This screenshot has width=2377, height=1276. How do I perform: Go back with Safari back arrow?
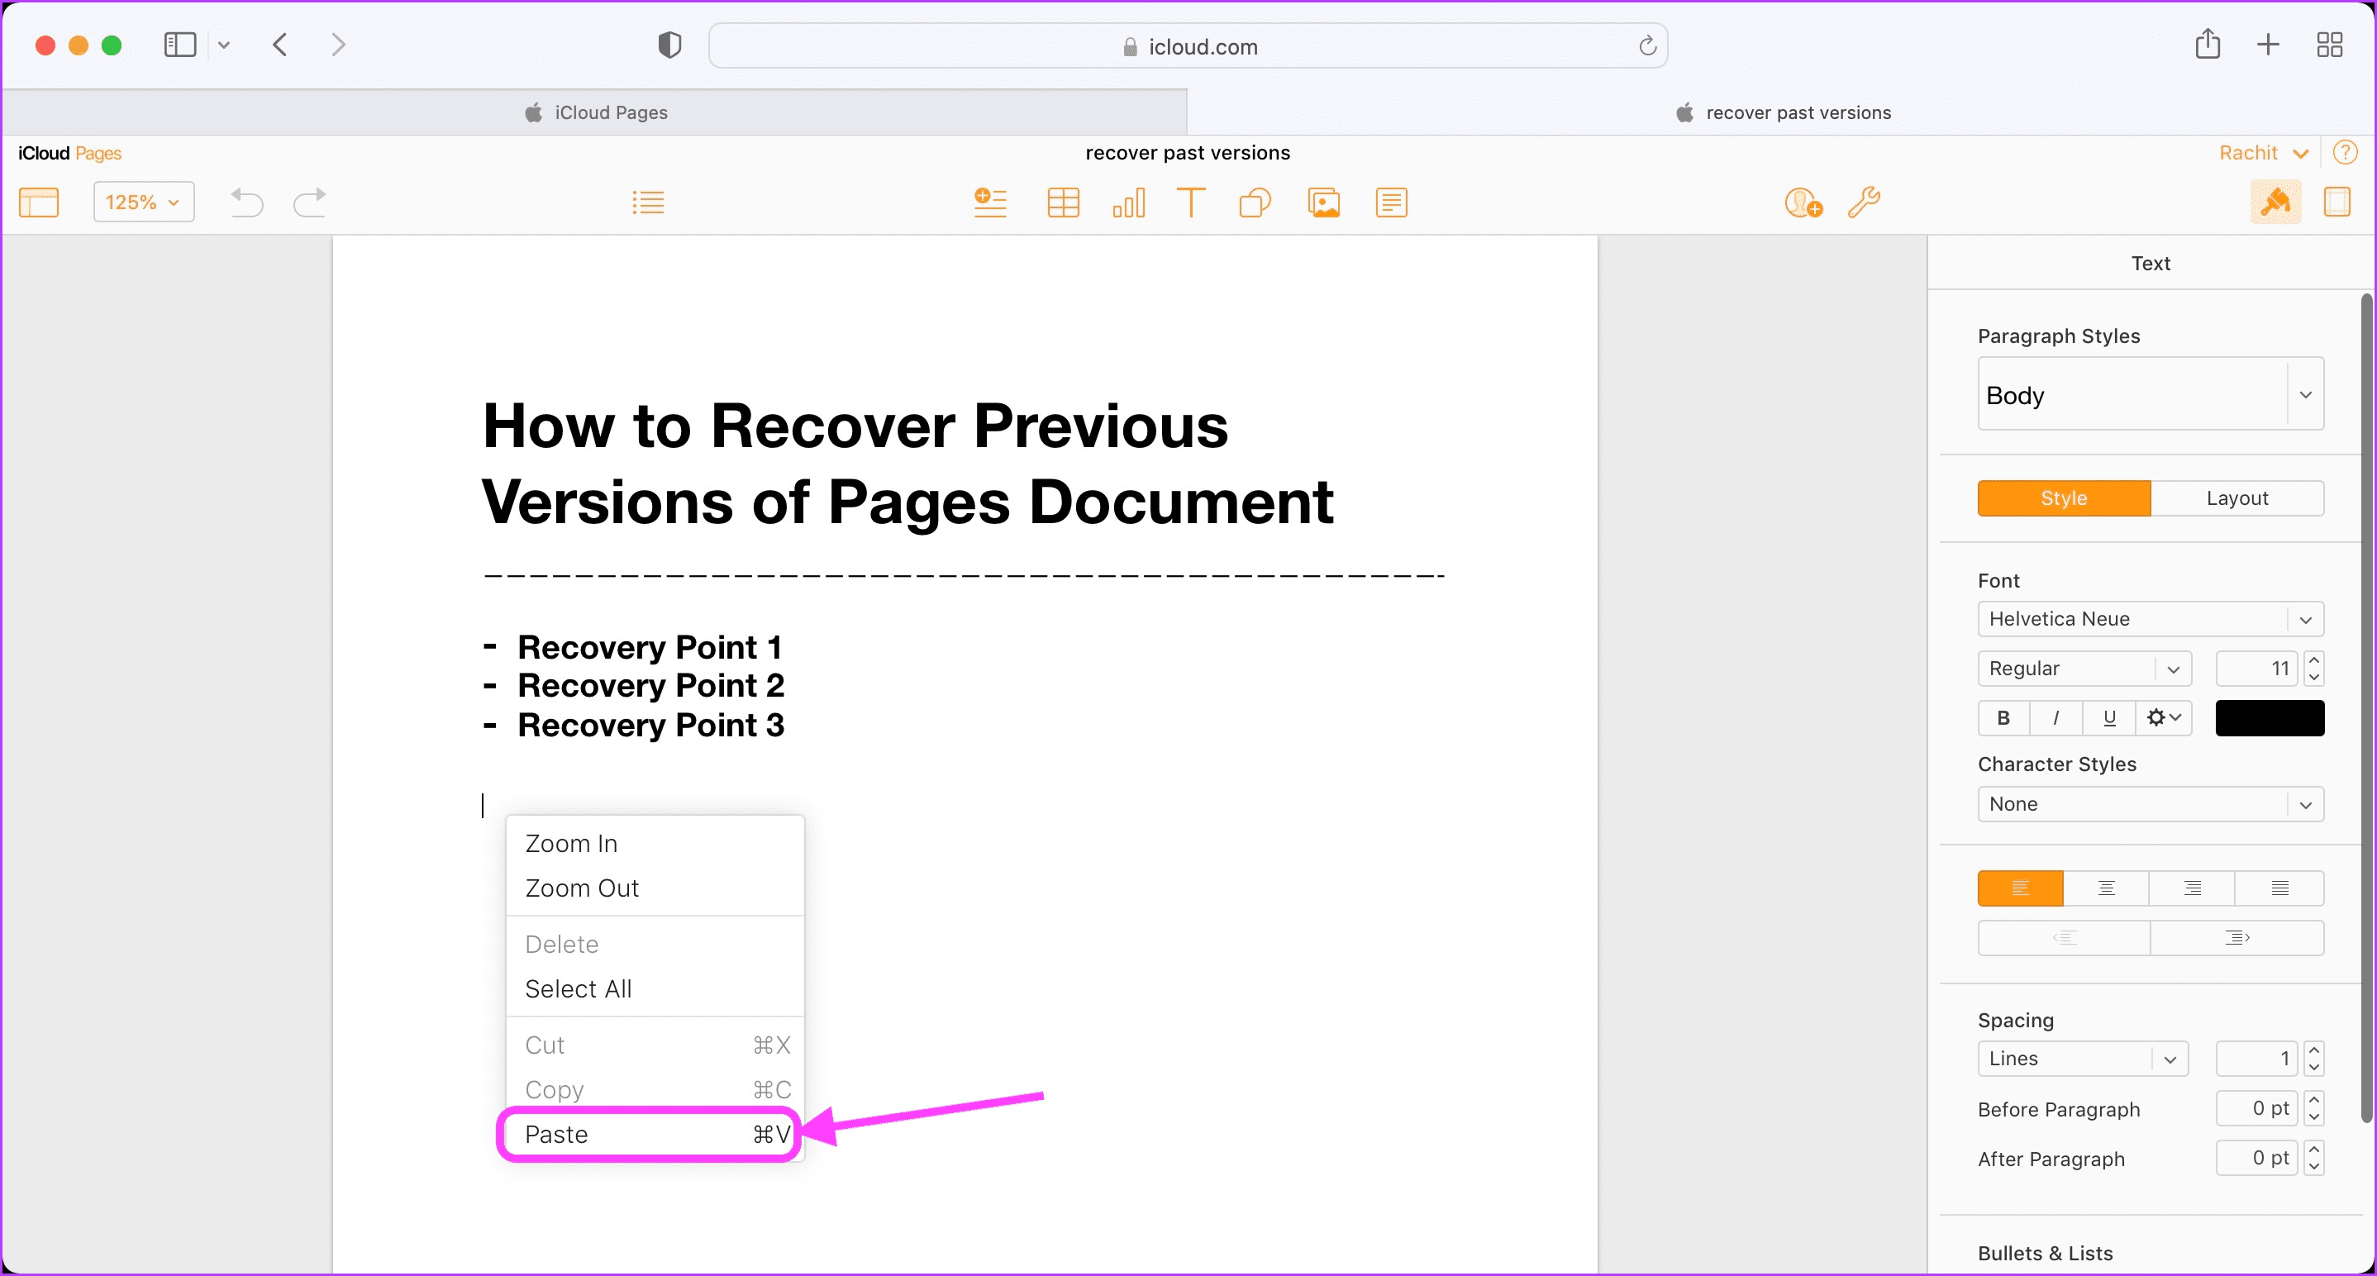point(280,45)
